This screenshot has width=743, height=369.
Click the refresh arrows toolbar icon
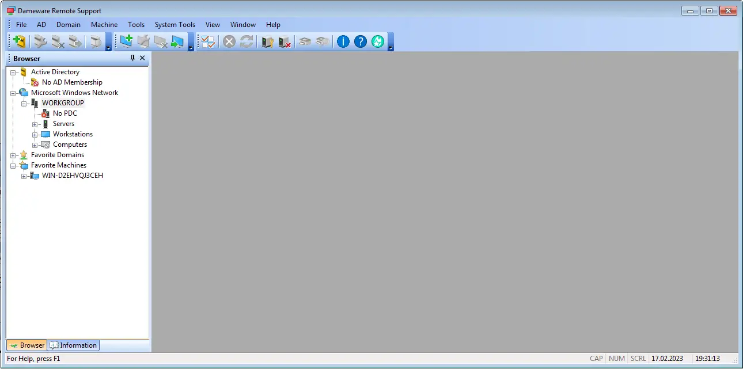pyautogui.click(x=247, y=41)
